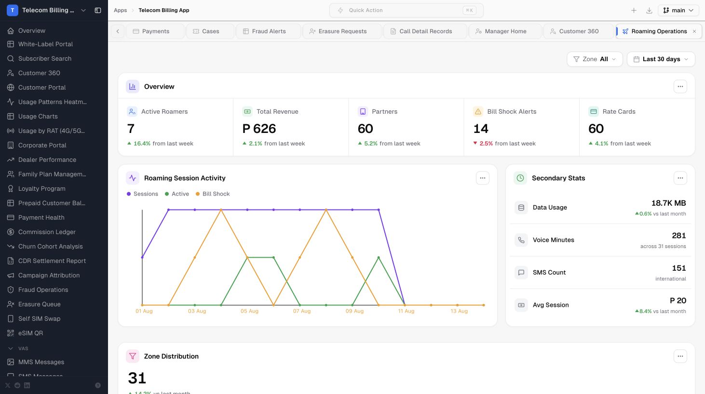Open Secondary Stats three-dot menu
The height and width of the screenshot is (394, 705).
[680, 178]
